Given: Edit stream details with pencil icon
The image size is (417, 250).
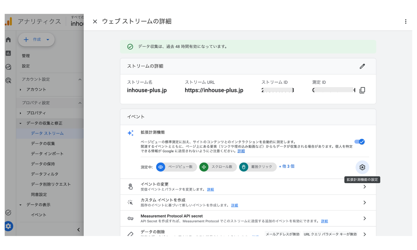Looking at the screenshot, I should pyautogui.click(x=362, y=66).
